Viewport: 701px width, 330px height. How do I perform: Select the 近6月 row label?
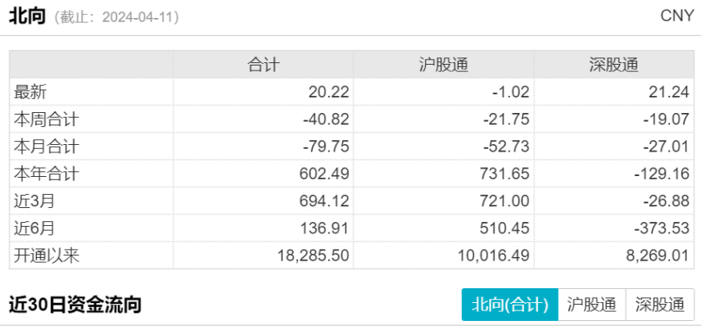tap(34, 228)
